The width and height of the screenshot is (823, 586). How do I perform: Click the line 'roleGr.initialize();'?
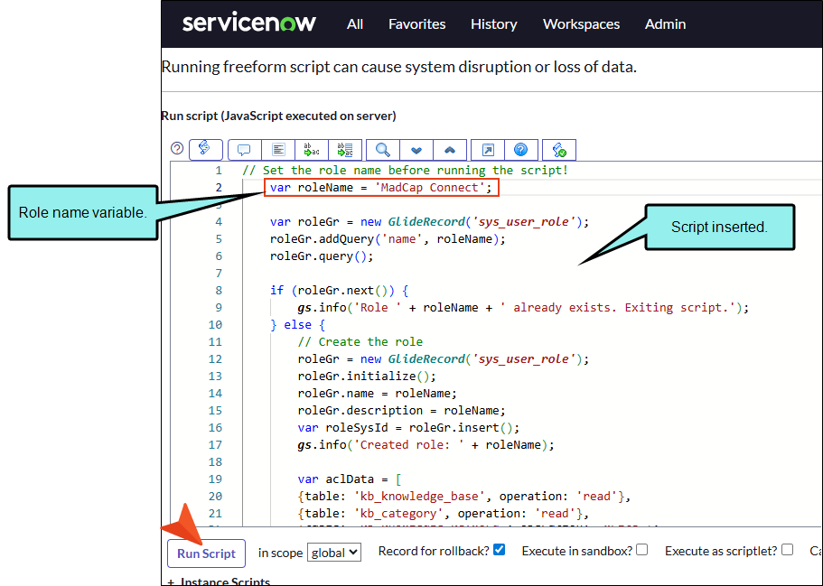point(367,377)
